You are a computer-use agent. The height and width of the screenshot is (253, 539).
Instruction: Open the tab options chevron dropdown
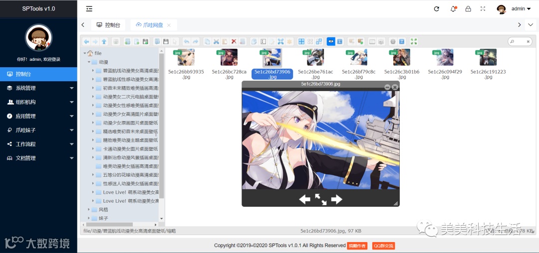coord(531,25)
